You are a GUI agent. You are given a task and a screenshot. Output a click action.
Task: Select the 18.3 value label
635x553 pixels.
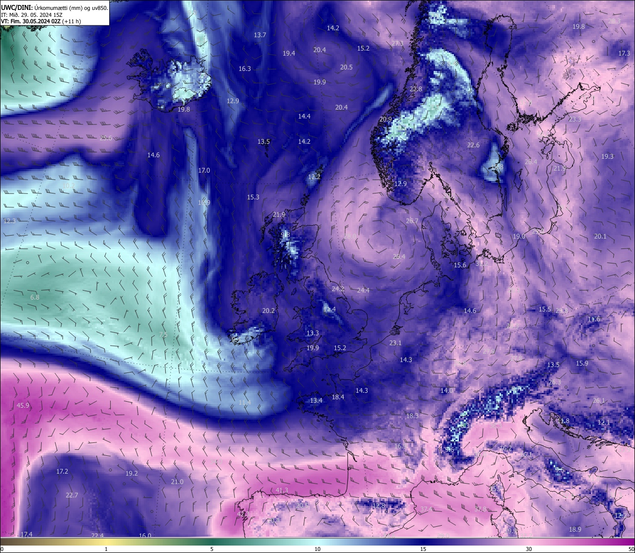pos(412,416)
